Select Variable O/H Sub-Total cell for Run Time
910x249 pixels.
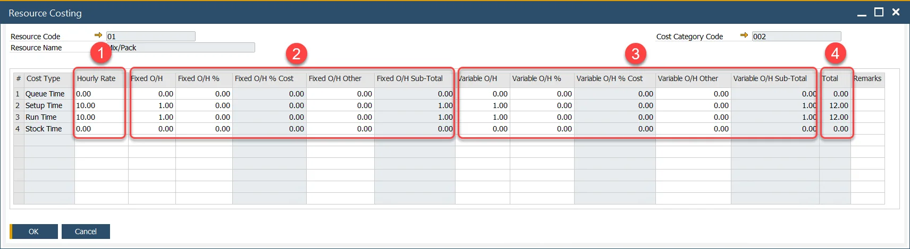(775, 117)
